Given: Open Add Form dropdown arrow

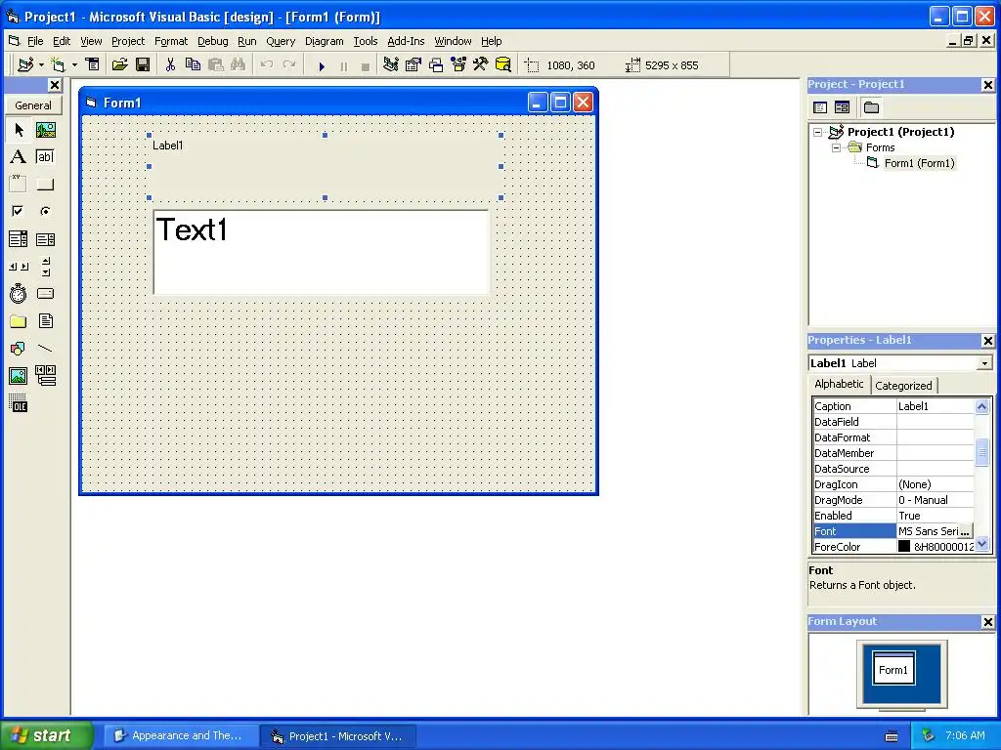Looking at the screenshot, I should (x=74, y=65).
